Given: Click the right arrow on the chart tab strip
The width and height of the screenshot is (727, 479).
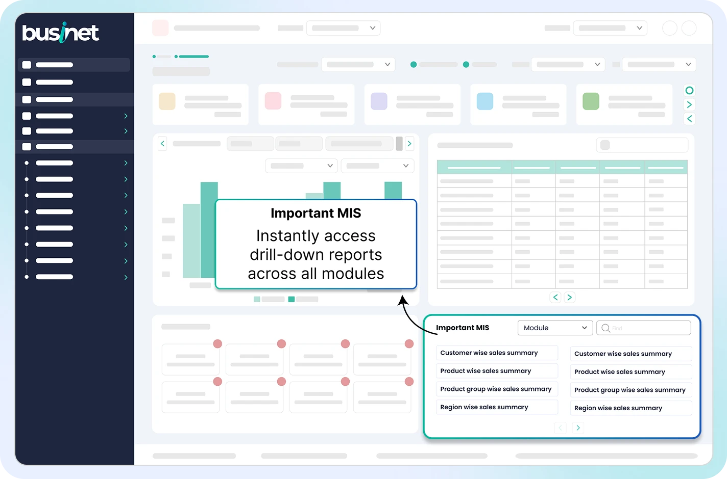Looking at the screenshot, I should (409, 144).
